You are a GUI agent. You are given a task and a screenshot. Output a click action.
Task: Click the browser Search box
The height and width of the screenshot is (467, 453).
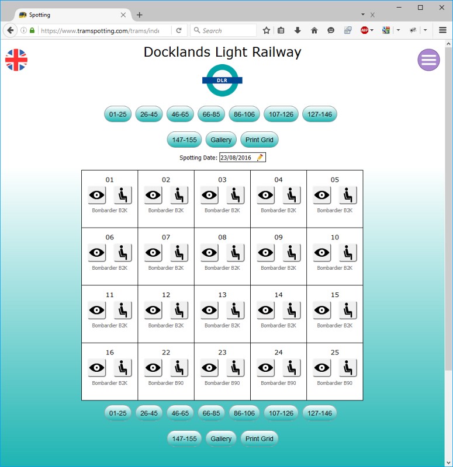tap(223, 30)
